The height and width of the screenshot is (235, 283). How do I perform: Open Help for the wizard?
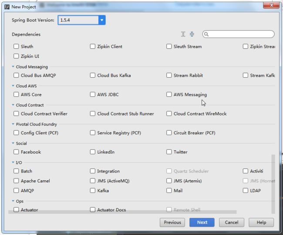tap(261, 222)
